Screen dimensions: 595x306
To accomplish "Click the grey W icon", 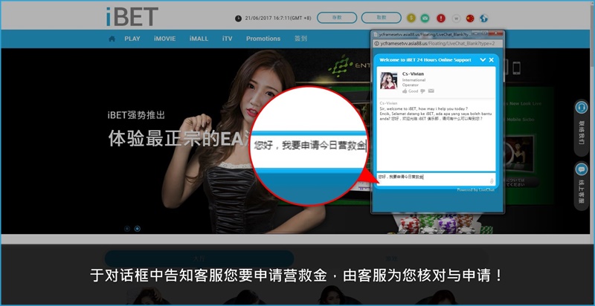I will coord(457,18).
